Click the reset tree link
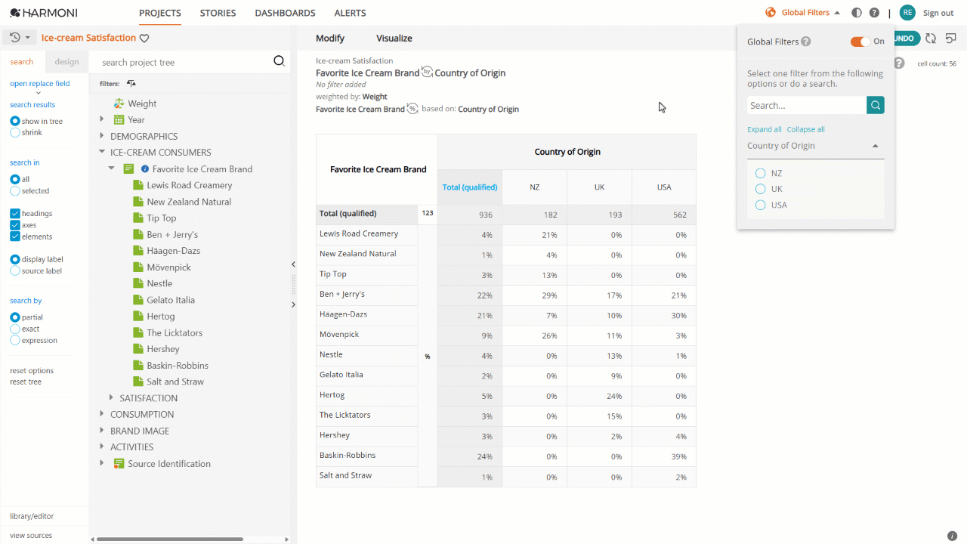This screenshot has width=967, height=544. (26, 382)
